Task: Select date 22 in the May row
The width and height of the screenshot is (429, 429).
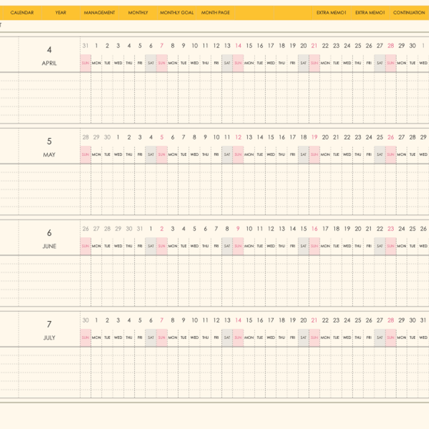Action: tap(347, 137)
